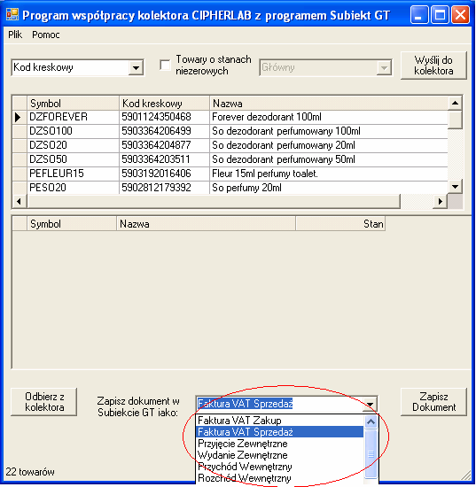Click barcode 5901124350468 cell

(164, 117)
